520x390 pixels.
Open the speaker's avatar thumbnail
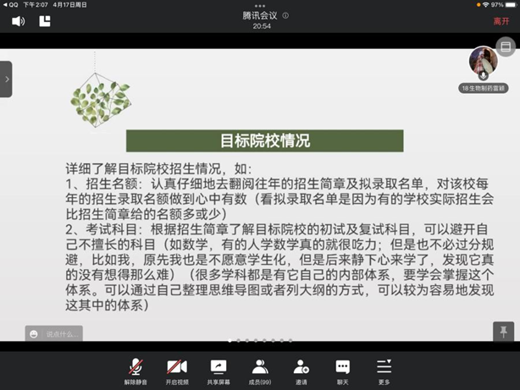pos(483,62)
